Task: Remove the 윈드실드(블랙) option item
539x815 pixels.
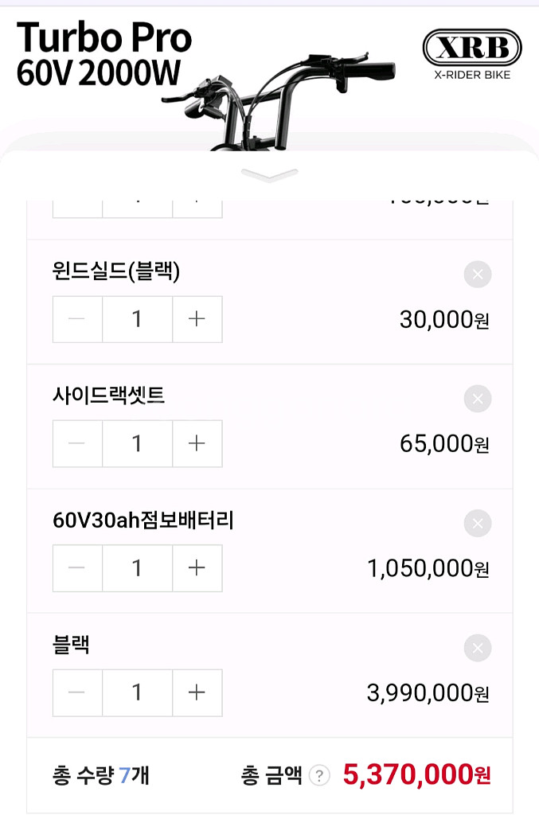Action: tap(477, 275)
